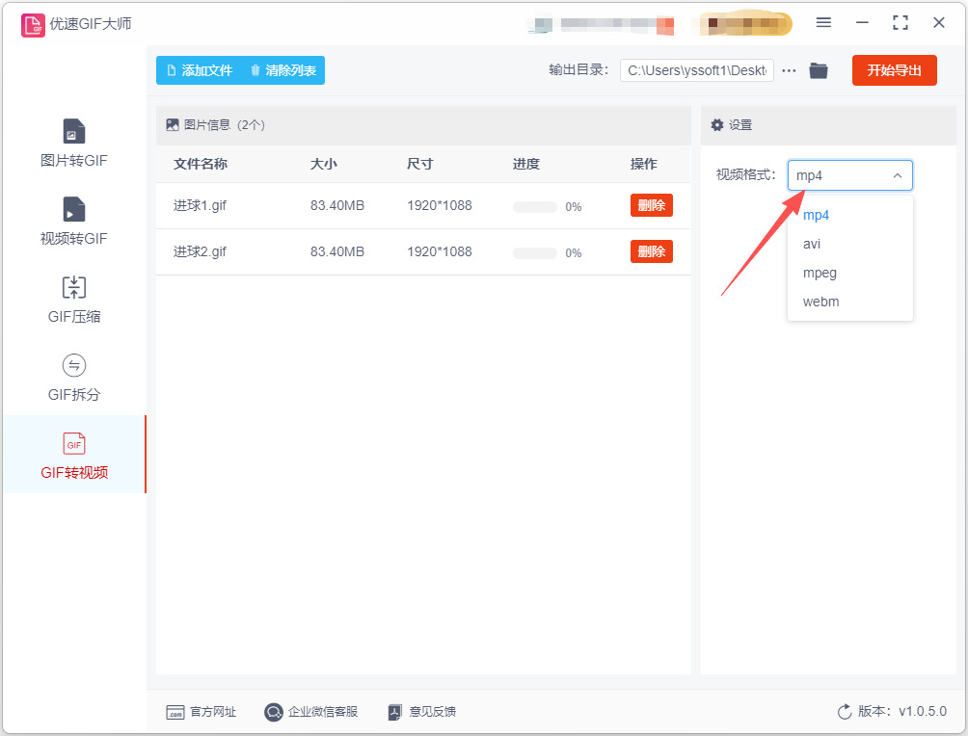Screen dimensions: 968x736
Task: Click the 版本: v1.0.5.0 text
Action: point(901,711)
